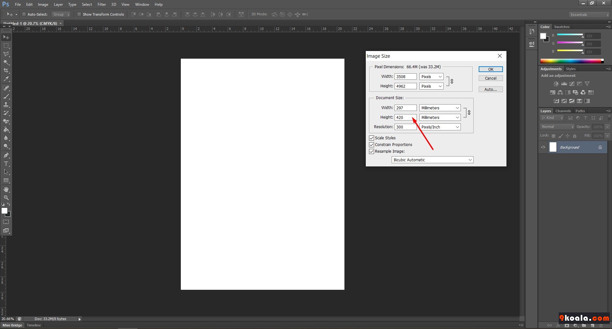Open the Bicubic Automatic resample dropdown

[432, 160]
